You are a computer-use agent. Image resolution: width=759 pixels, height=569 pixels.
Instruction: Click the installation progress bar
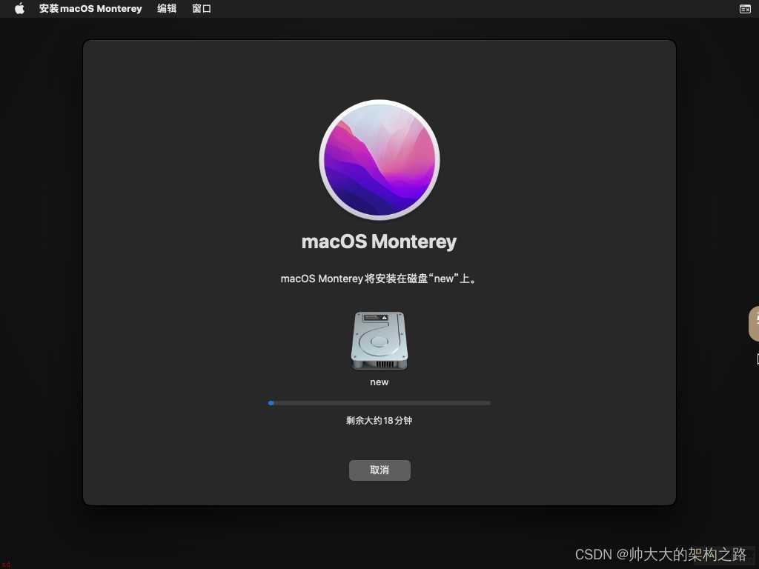point(379,402)
